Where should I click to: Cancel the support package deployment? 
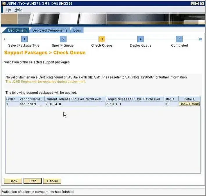click(52, 181)
